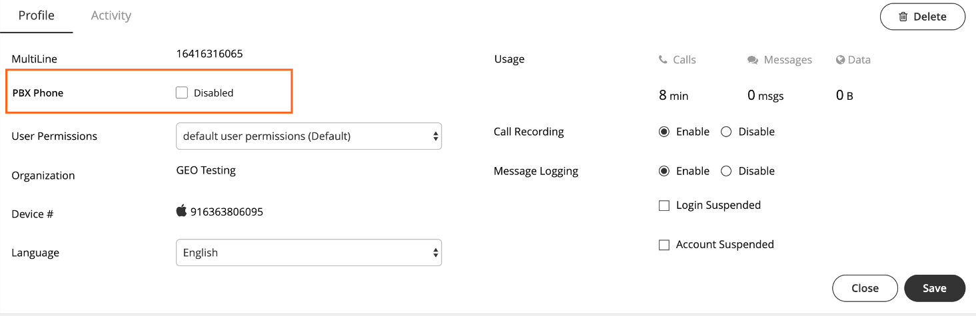This screenshot has height=316, width=976.
Task: Select Disable for Message Logging
Action: [x=726, y=171]
